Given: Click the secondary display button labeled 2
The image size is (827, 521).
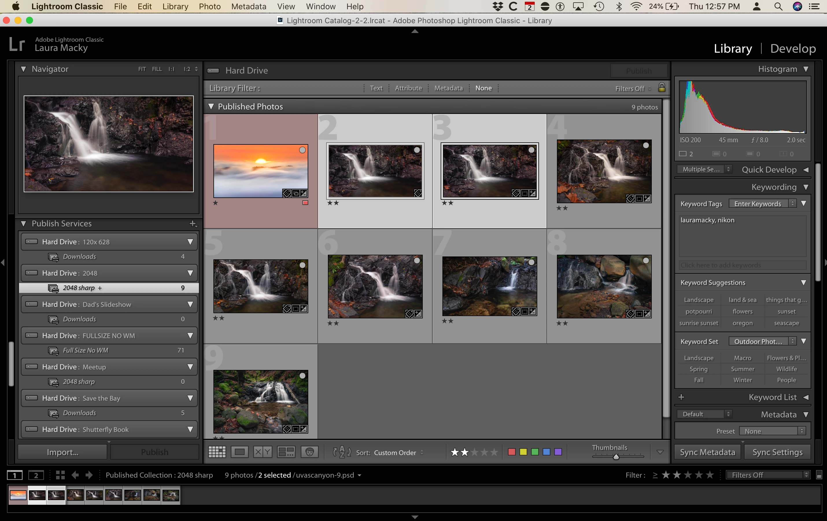Looking at the screenshot, I should tap(36, 475).
